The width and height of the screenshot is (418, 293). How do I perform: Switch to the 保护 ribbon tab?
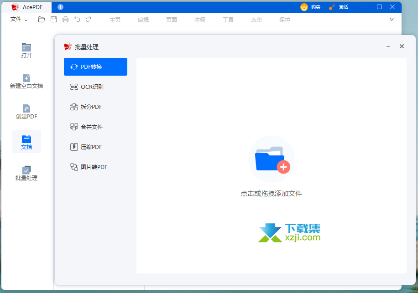click(284, 20)
